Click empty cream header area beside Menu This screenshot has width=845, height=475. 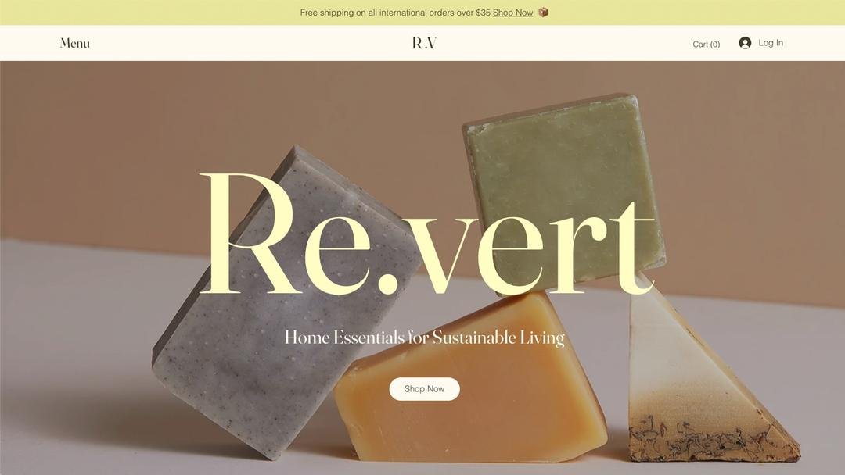[x=243, y=43]
